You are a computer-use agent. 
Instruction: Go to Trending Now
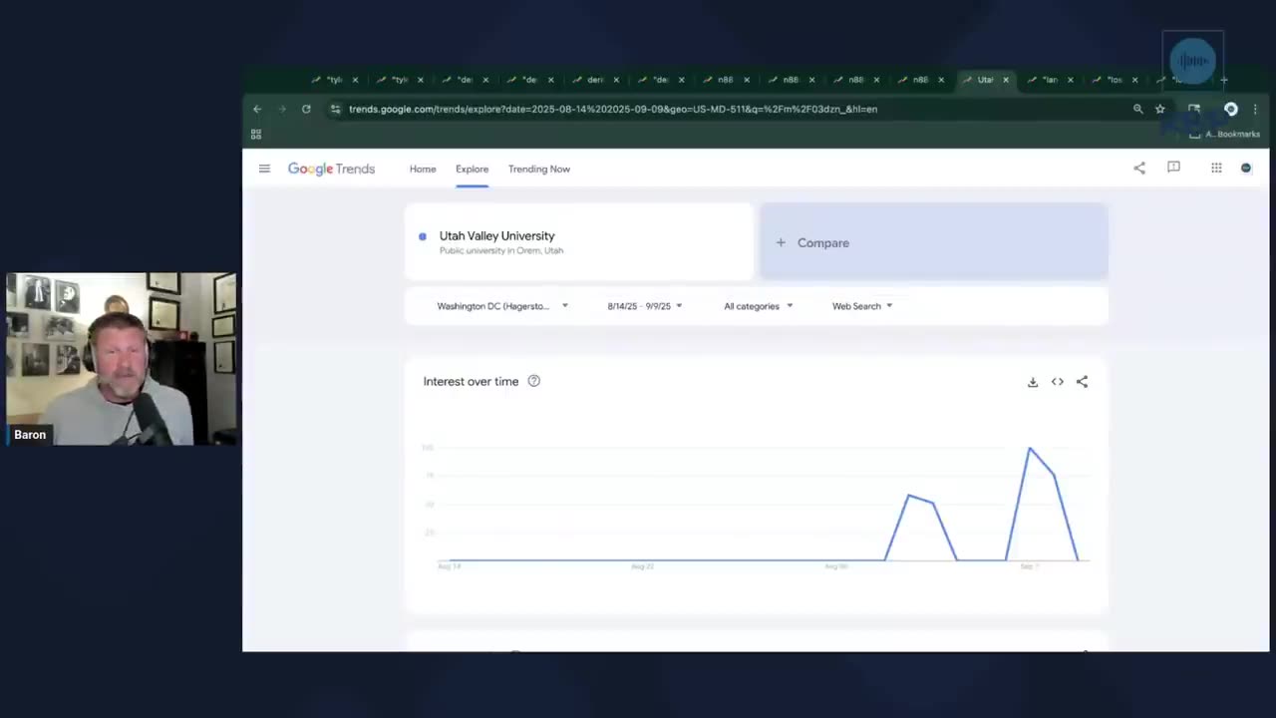tap(539, 169)
